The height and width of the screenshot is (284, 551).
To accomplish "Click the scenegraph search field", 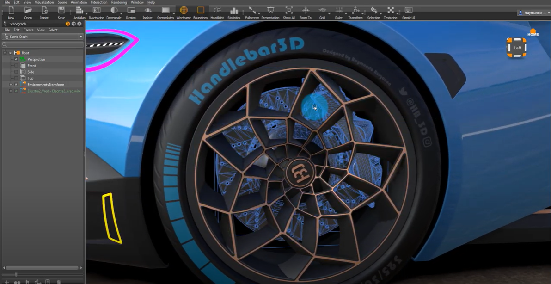I will pyautogui.click(x=43, y=45).
